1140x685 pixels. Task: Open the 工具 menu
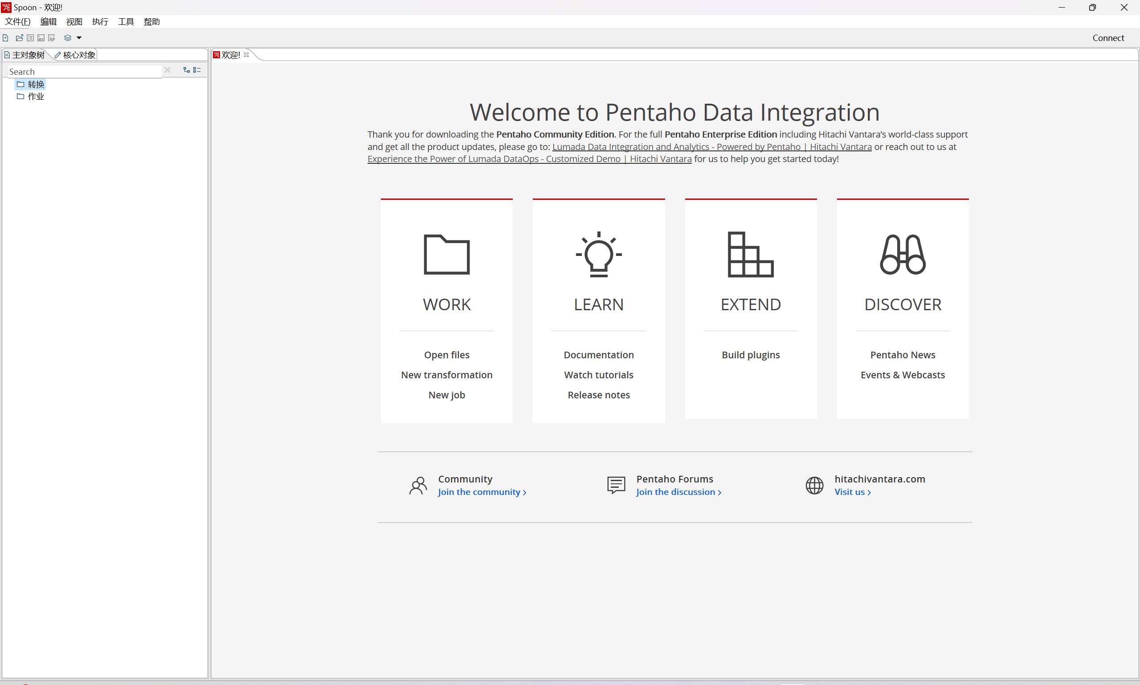(126, 22)
